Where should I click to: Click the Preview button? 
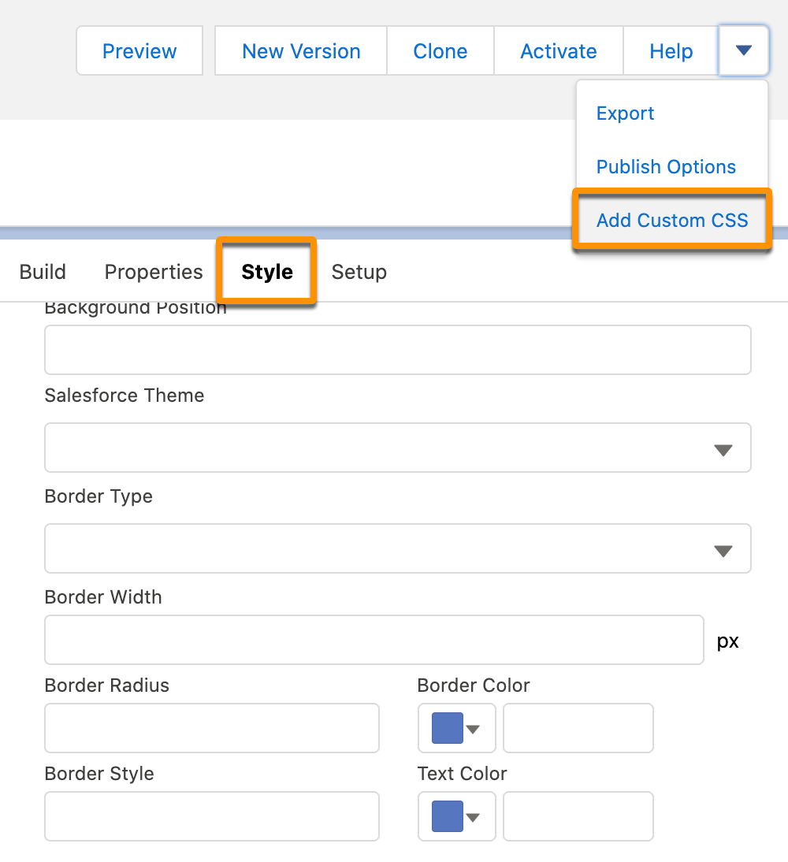point(139,50)
